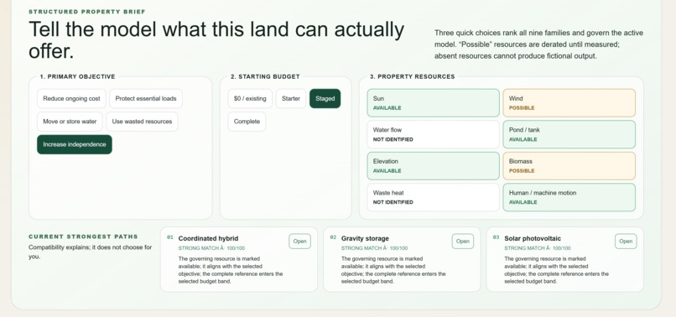
Task: Choose Protect essential loads objective
Action: coord(146,98)
